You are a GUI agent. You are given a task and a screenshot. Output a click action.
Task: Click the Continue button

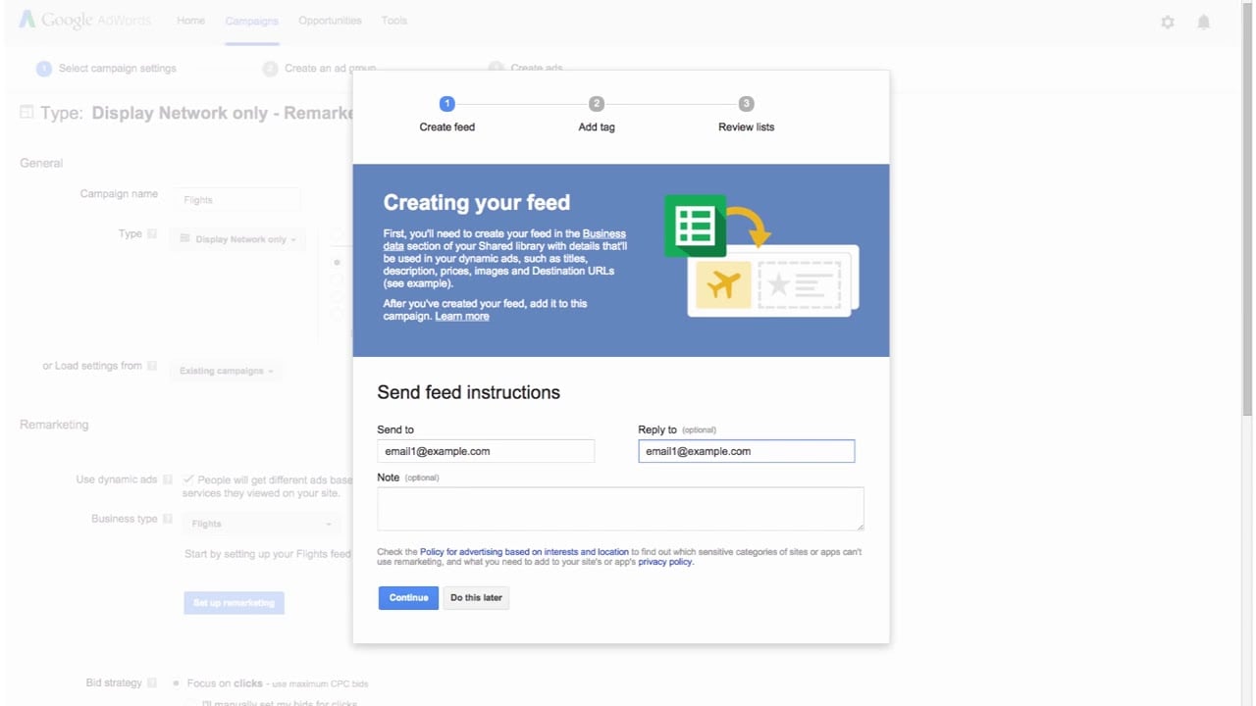click(x=408, y=597)
